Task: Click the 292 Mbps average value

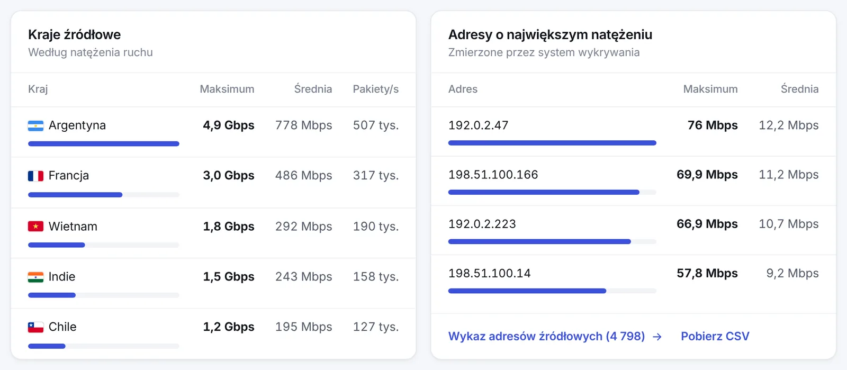Action: click(x=304, y=227)
